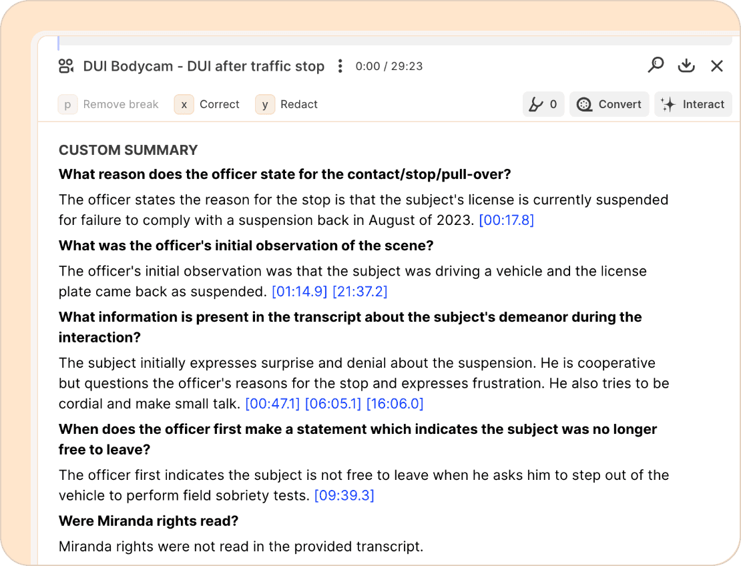Open the 09:39.3 timestamp link
Screen dimensions: 741x566
coord(344,495)
